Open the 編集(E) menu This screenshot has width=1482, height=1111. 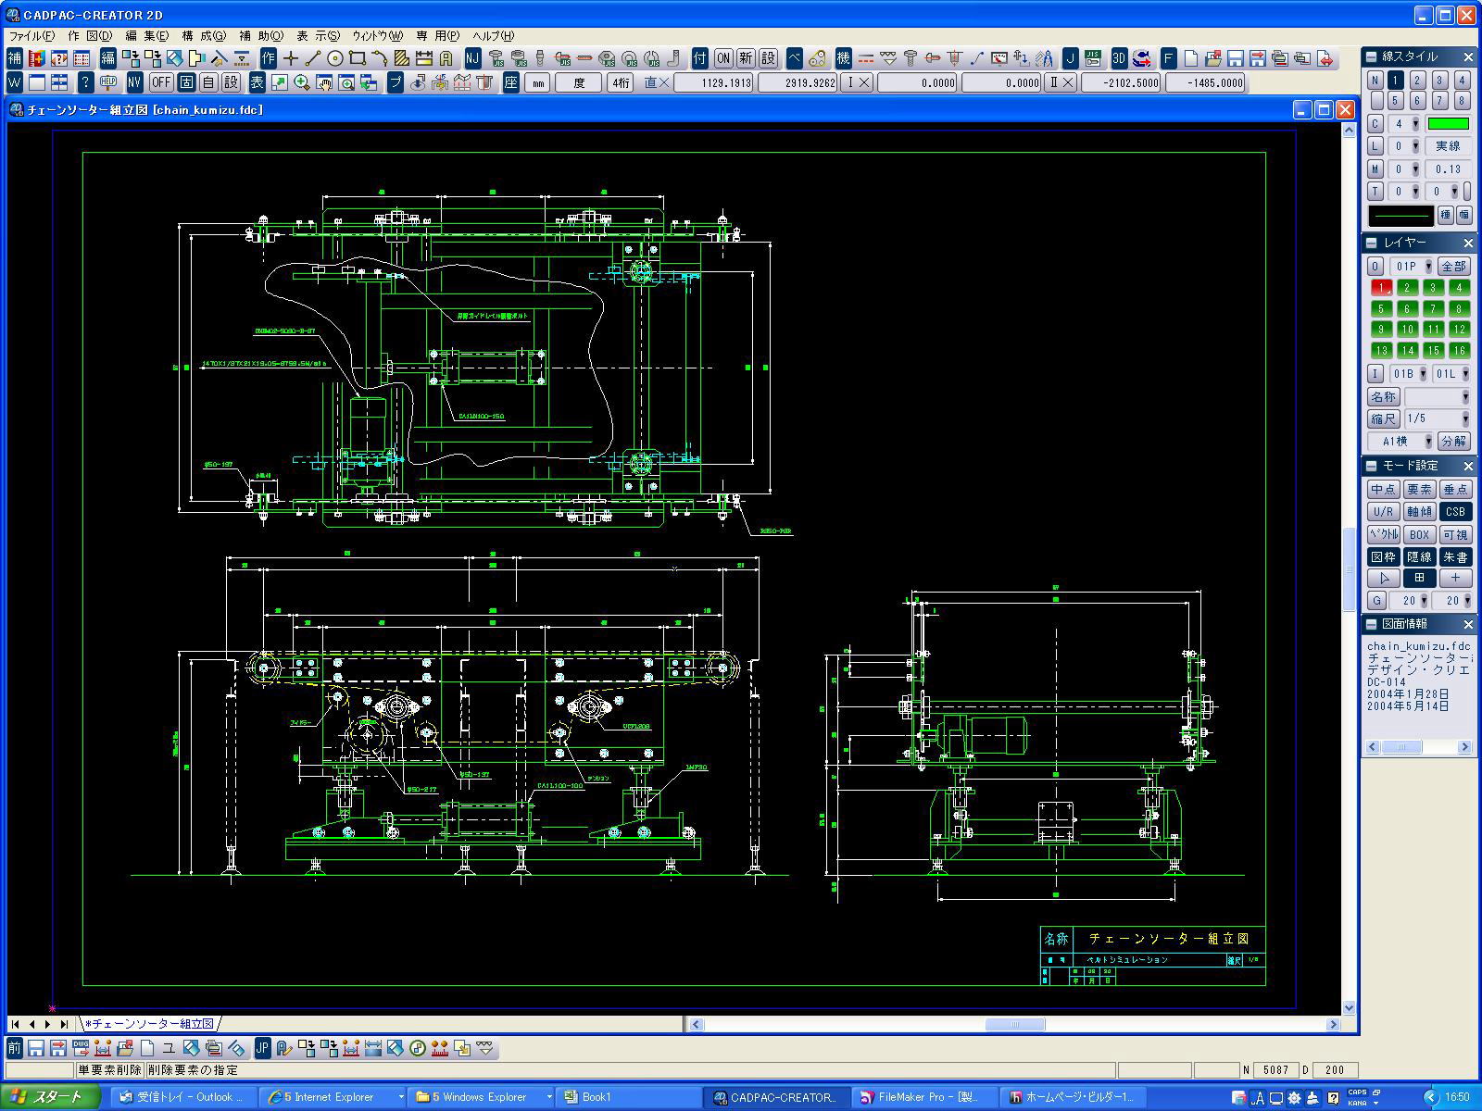pos(146,36)
